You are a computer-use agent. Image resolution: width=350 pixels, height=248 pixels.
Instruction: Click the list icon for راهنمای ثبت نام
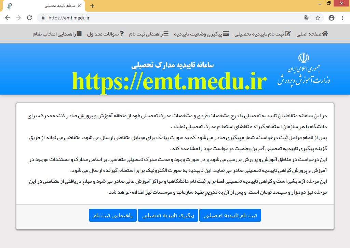click(x=166, y=33)
